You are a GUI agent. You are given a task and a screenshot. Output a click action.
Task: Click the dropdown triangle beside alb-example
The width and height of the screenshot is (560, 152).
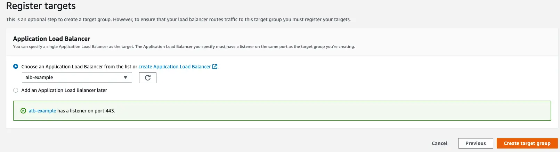click(x=125, y=77)
